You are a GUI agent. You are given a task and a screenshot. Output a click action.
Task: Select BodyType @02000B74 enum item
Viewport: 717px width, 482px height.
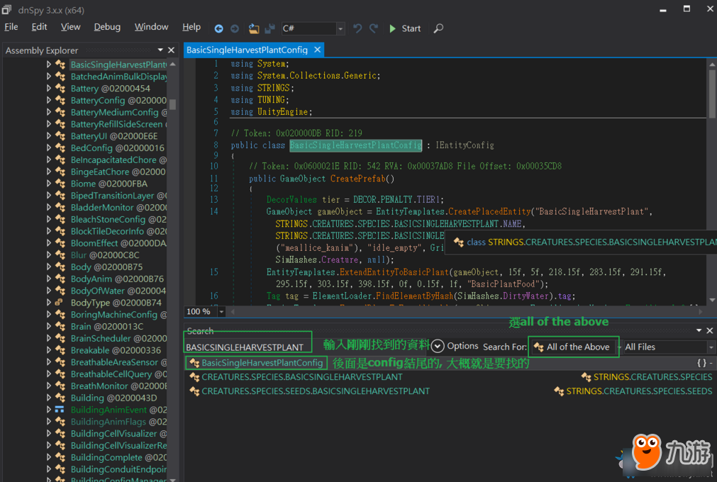point(116,303)
